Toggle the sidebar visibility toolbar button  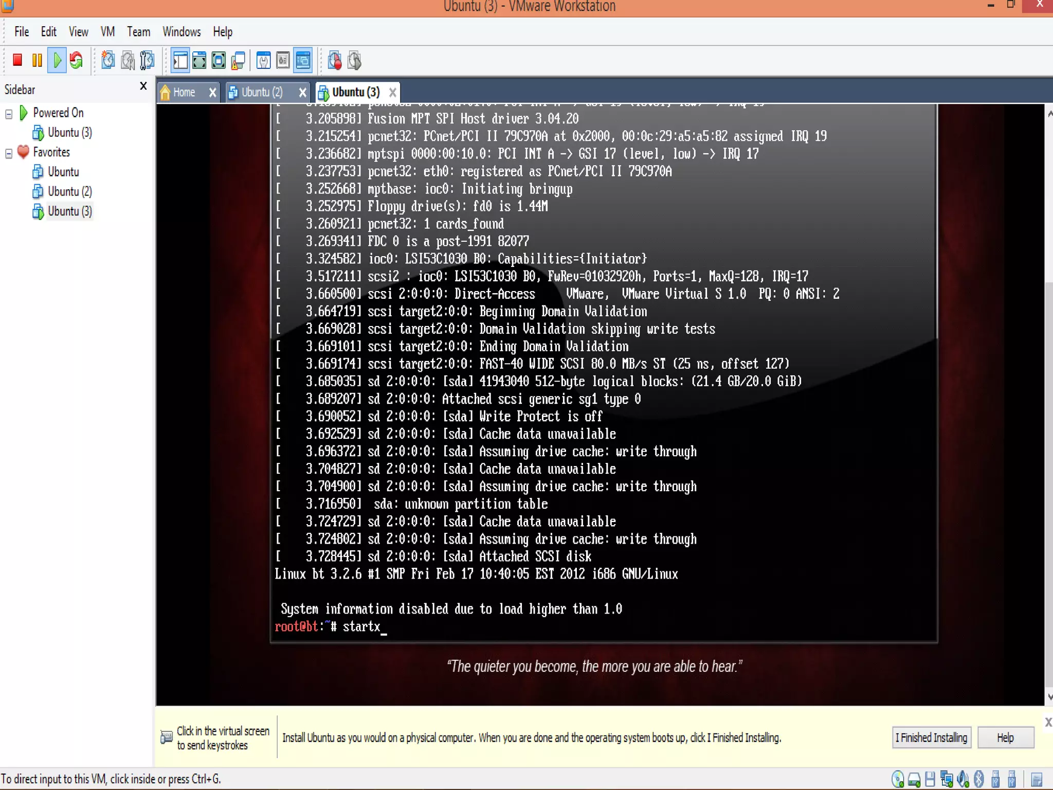[180, 61]
